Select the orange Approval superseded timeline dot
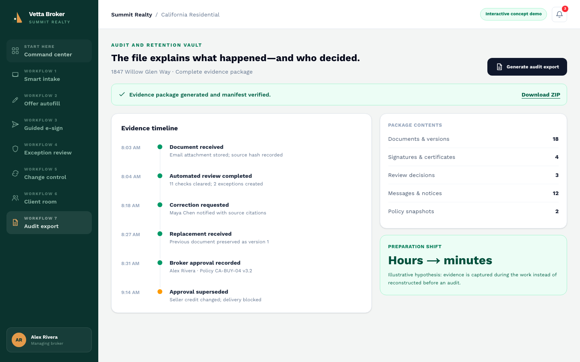The height and width of the screenshot is (362, 580). [160, 292]
